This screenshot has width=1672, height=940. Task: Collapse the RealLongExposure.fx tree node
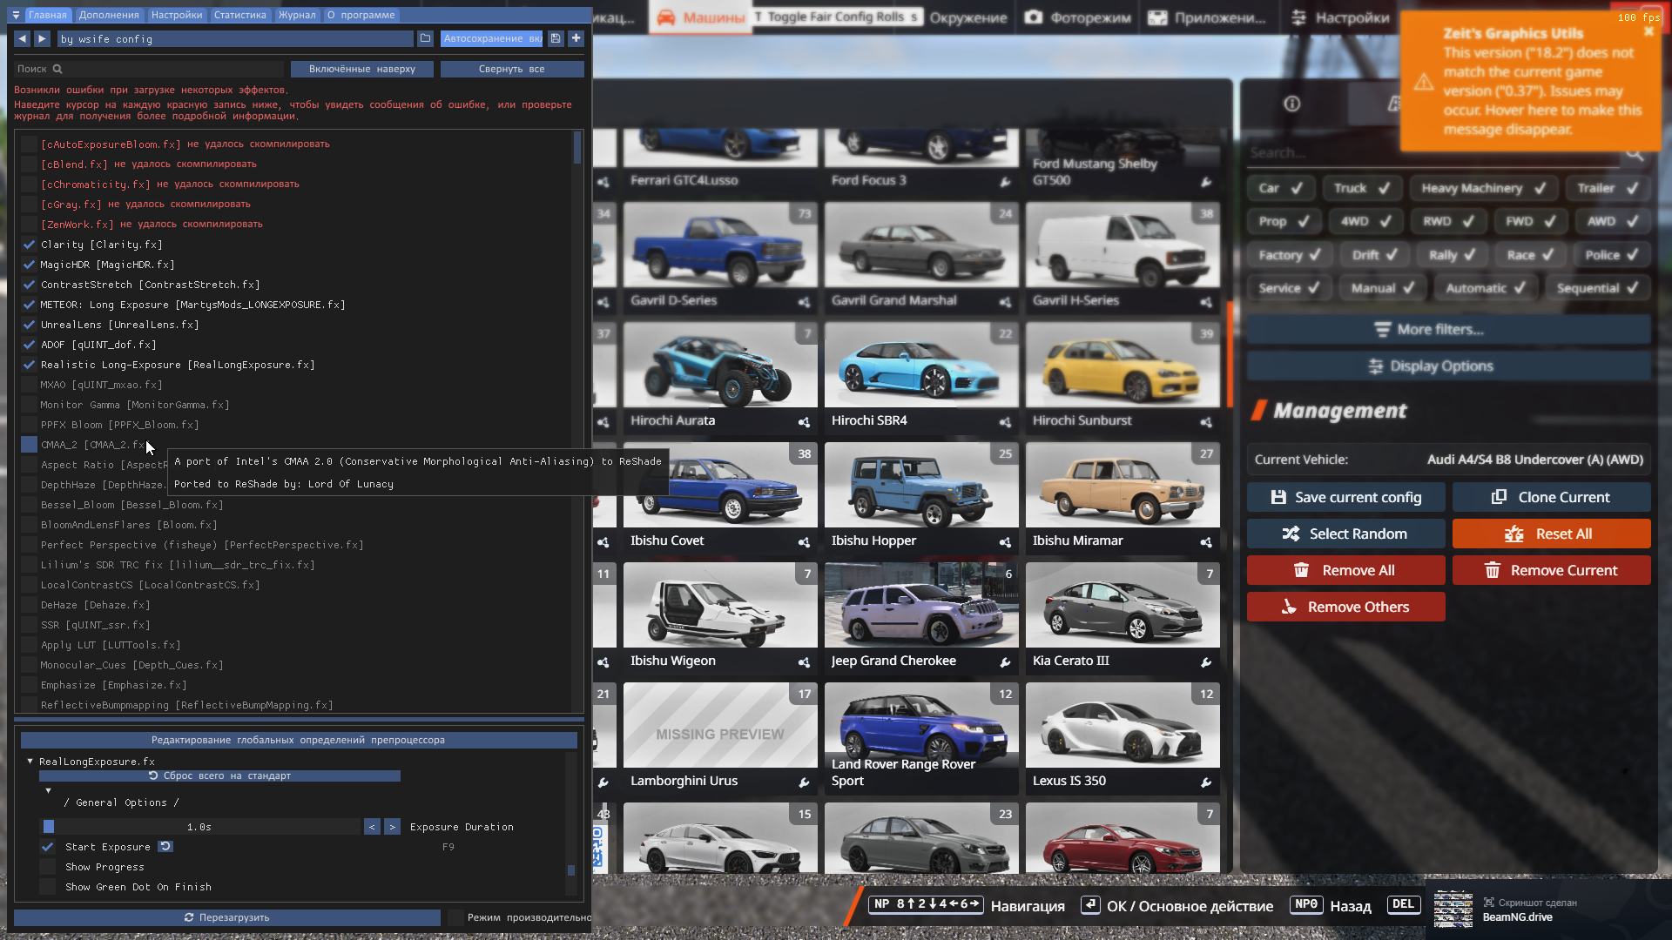tap(30, 762)
